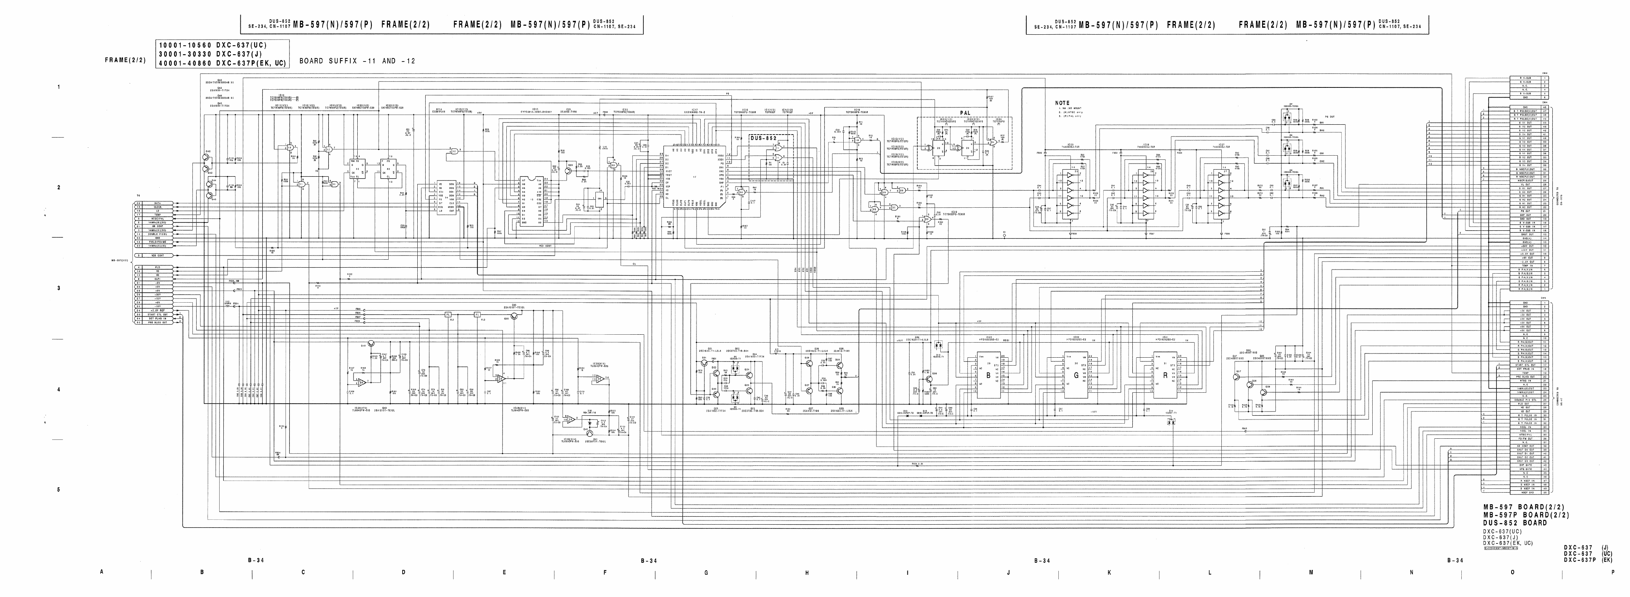
Task: Click the IC14 chip block
Action: (447, 198)
